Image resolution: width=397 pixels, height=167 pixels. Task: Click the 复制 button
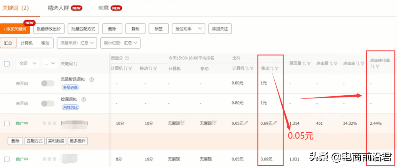135,29
